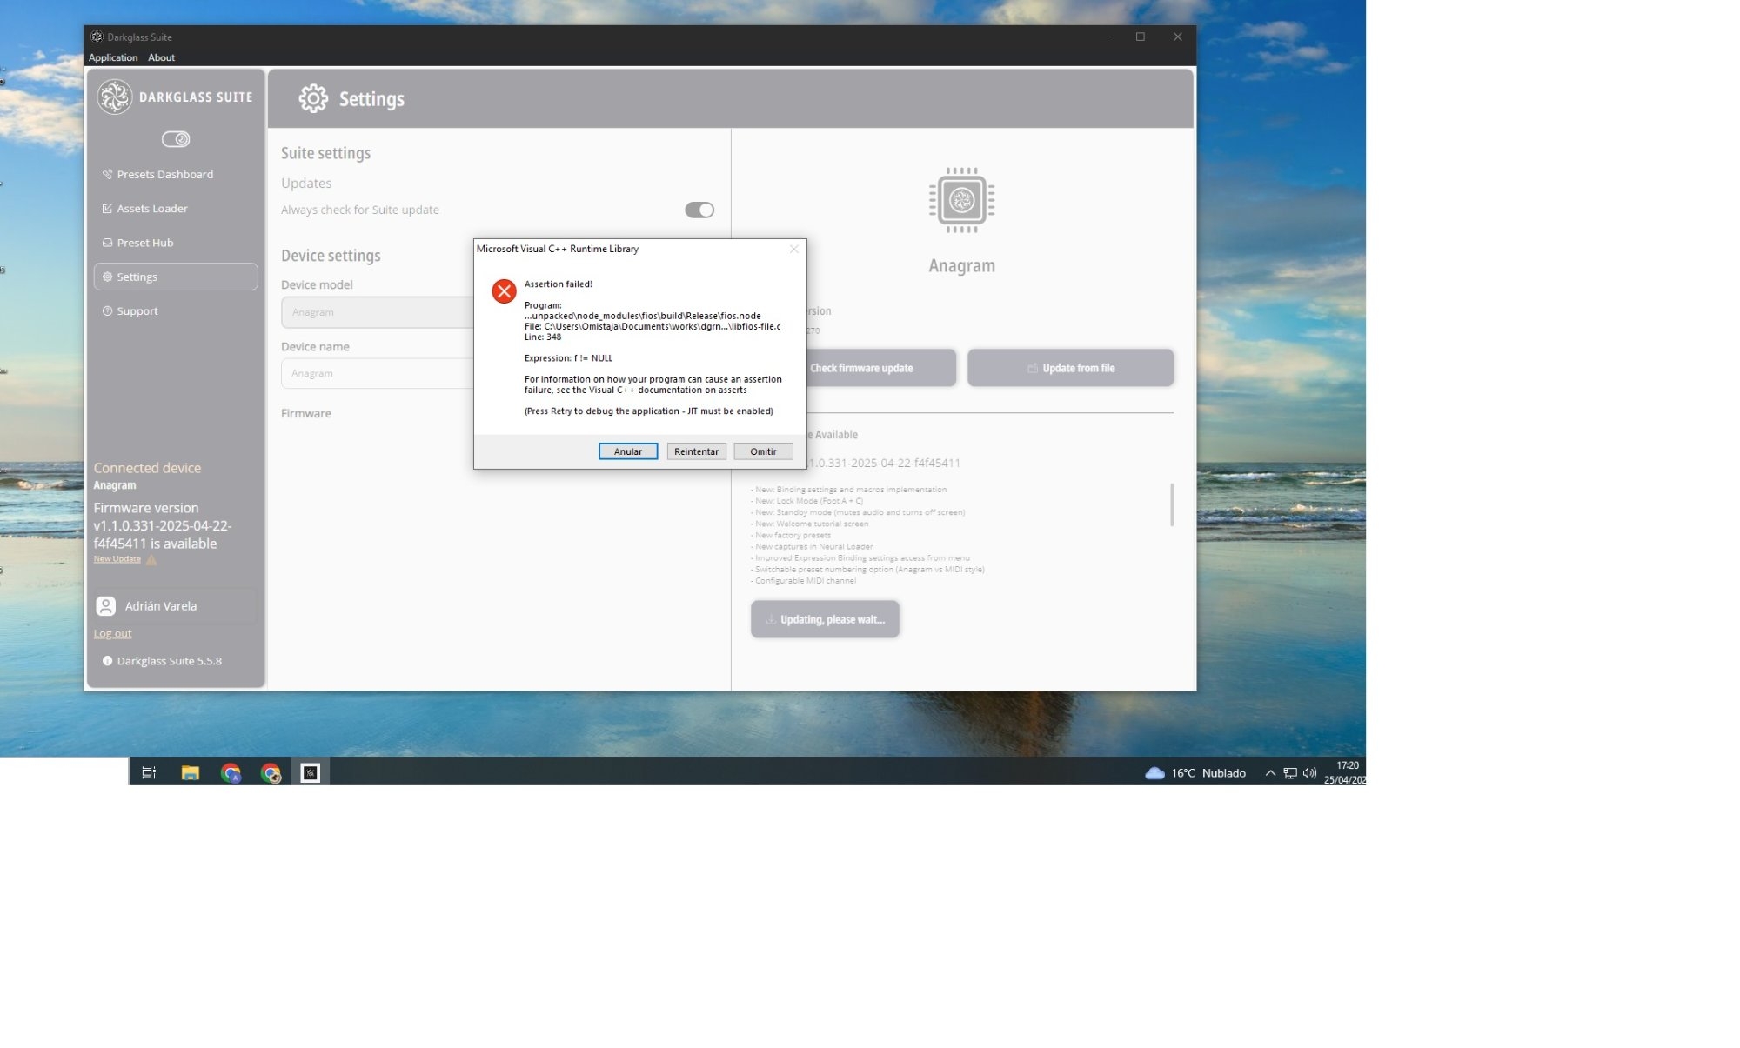Click the Darkglass Suite 5.5.8 version text
Image resolution: width=1740 pixels, height=1048 pixels.
(170, 661)
